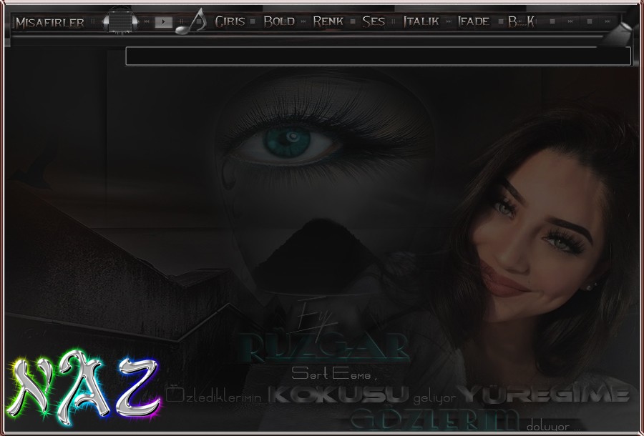Click the Giris login button
The height and width of the screenshot is (436, 644).
click(x=230, y=21)
